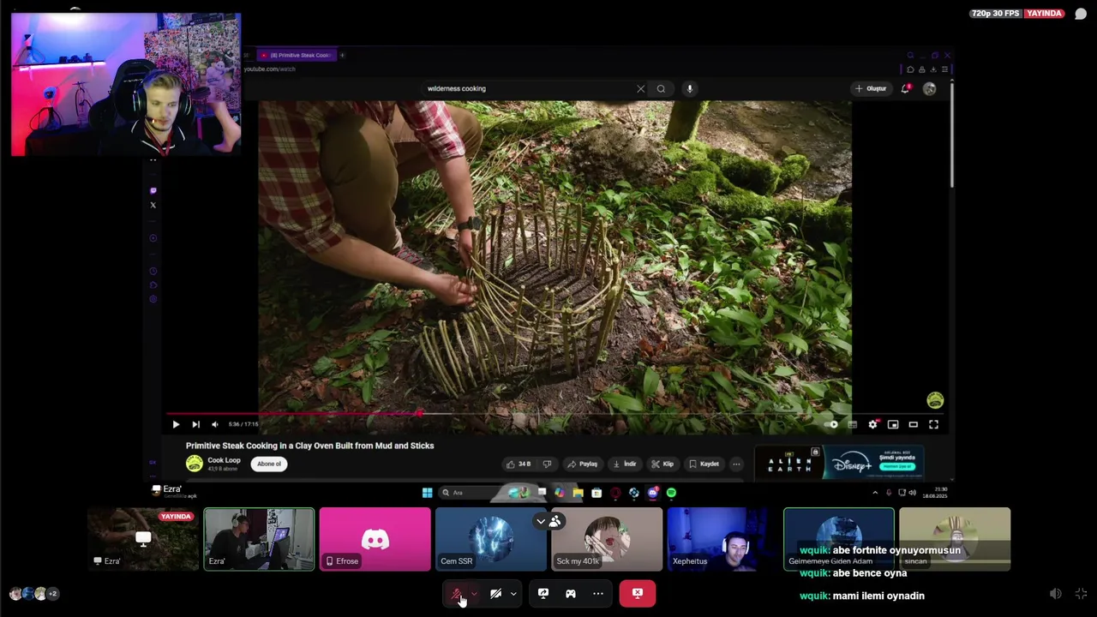Toggle subtitles in YouTube player

click(852, 424)
